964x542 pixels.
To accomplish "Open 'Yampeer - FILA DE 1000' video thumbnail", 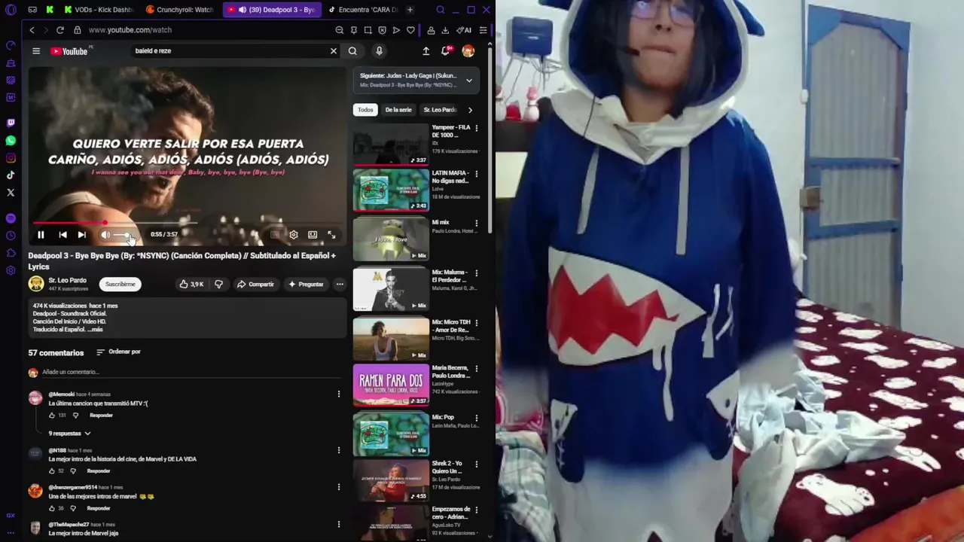I will [x=391, y=145].
